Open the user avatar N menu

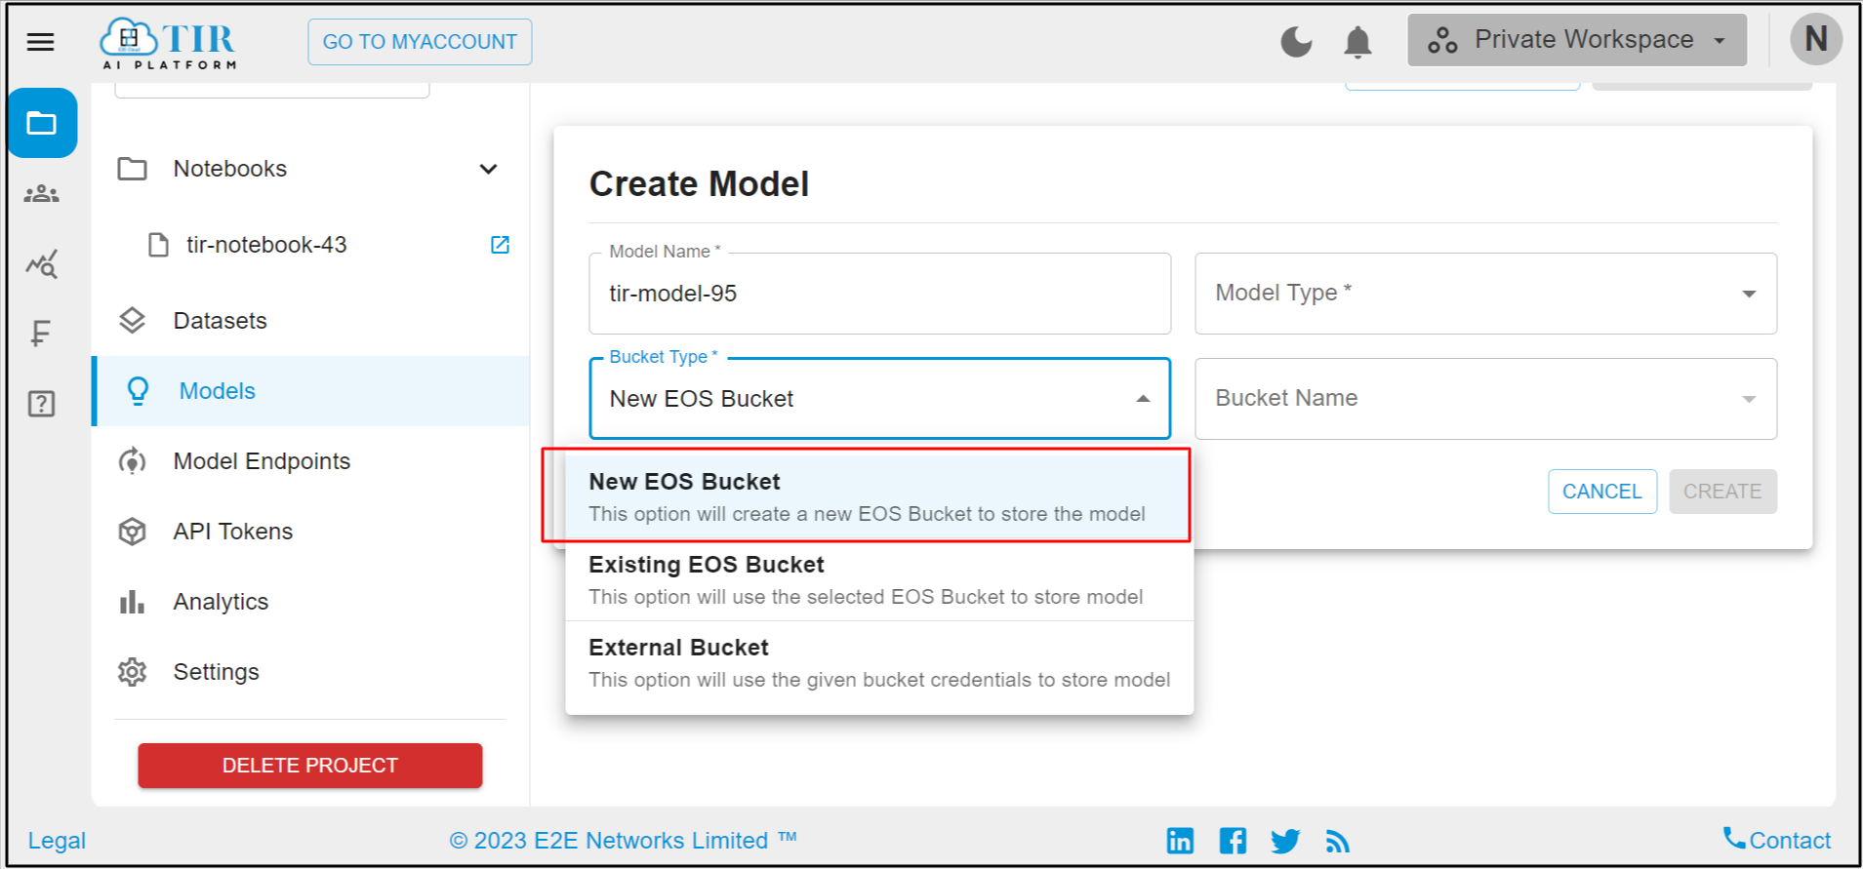click(1815, 40)
